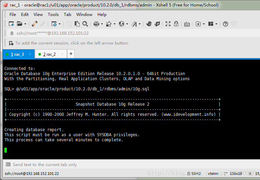The width and height of the screenshot is (260, 180).
Task: Click the Xshell app icon in title bar
Action: [x=5, y=5]
